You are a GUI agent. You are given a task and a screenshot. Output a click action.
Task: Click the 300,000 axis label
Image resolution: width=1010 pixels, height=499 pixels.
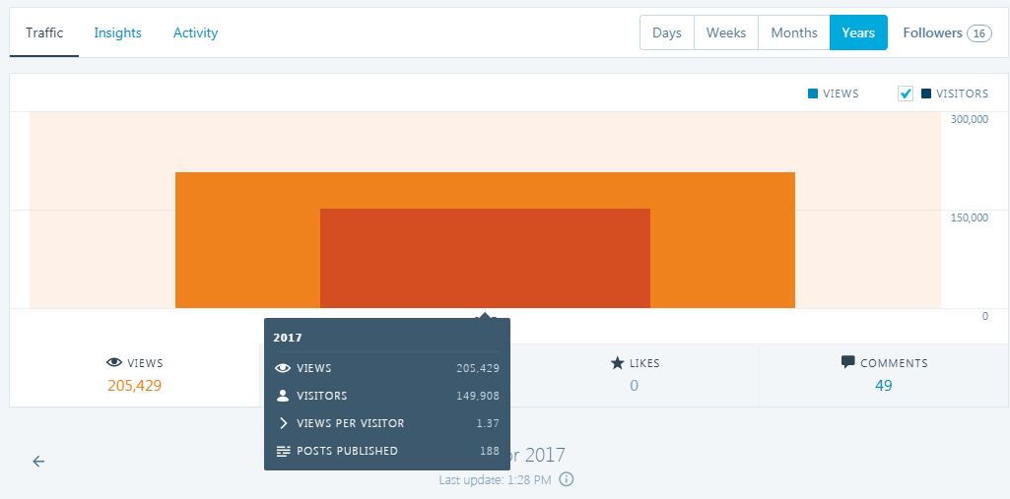click(969, 120)
